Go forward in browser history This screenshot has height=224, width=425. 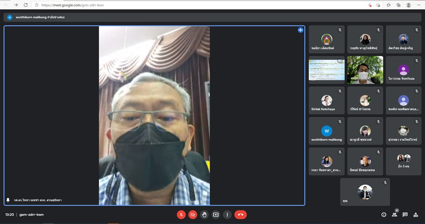(16, 5)
